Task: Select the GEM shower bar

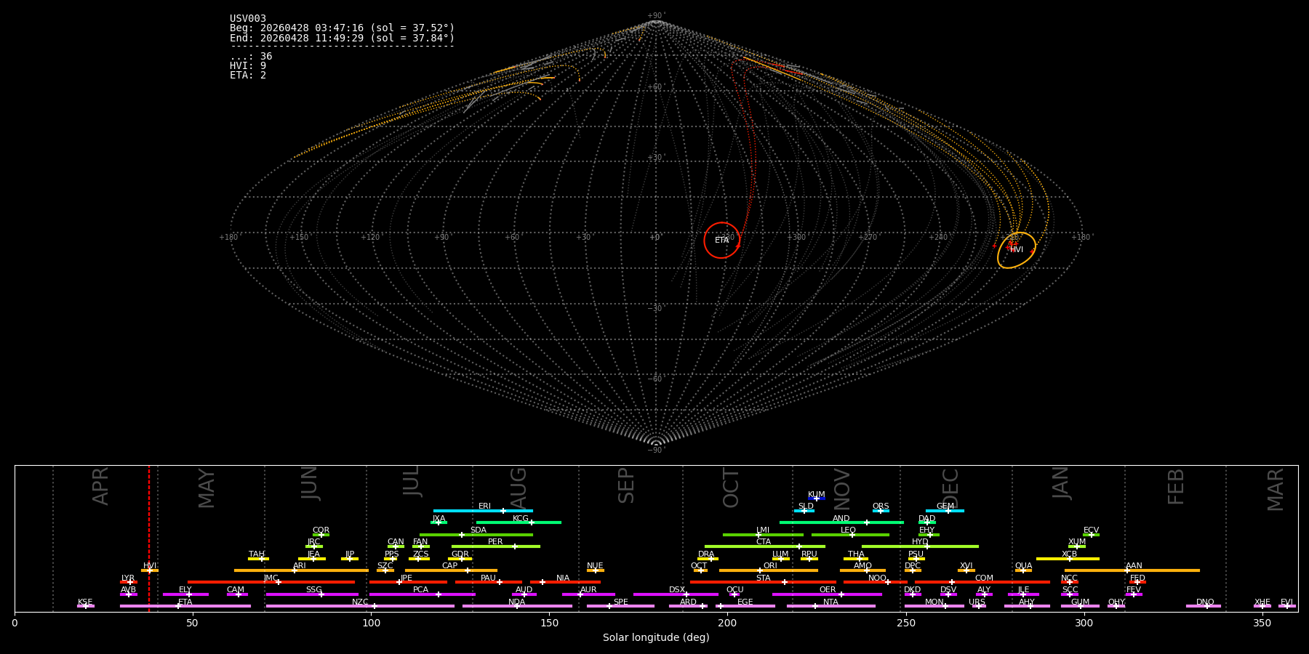Action: 945,511
